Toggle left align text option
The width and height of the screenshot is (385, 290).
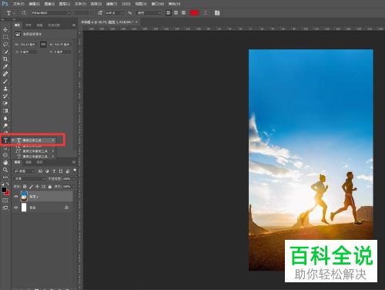point(169,12)
